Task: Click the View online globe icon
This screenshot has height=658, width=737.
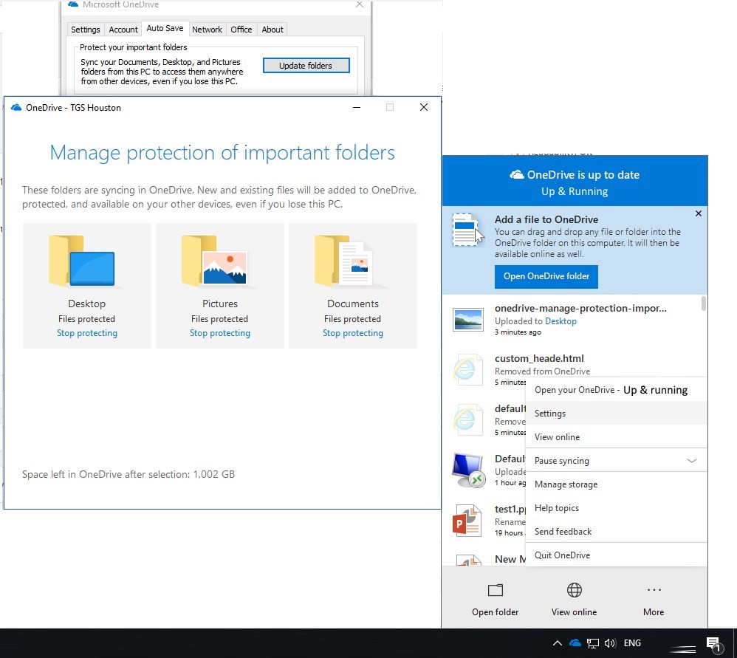Action: click(574, 590)
